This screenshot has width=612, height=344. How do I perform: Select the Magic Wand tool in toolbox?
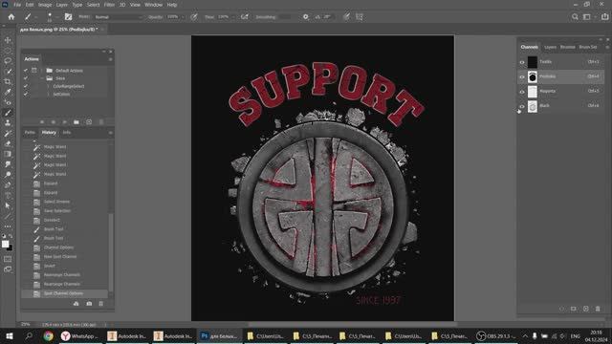tap(8, 72)
